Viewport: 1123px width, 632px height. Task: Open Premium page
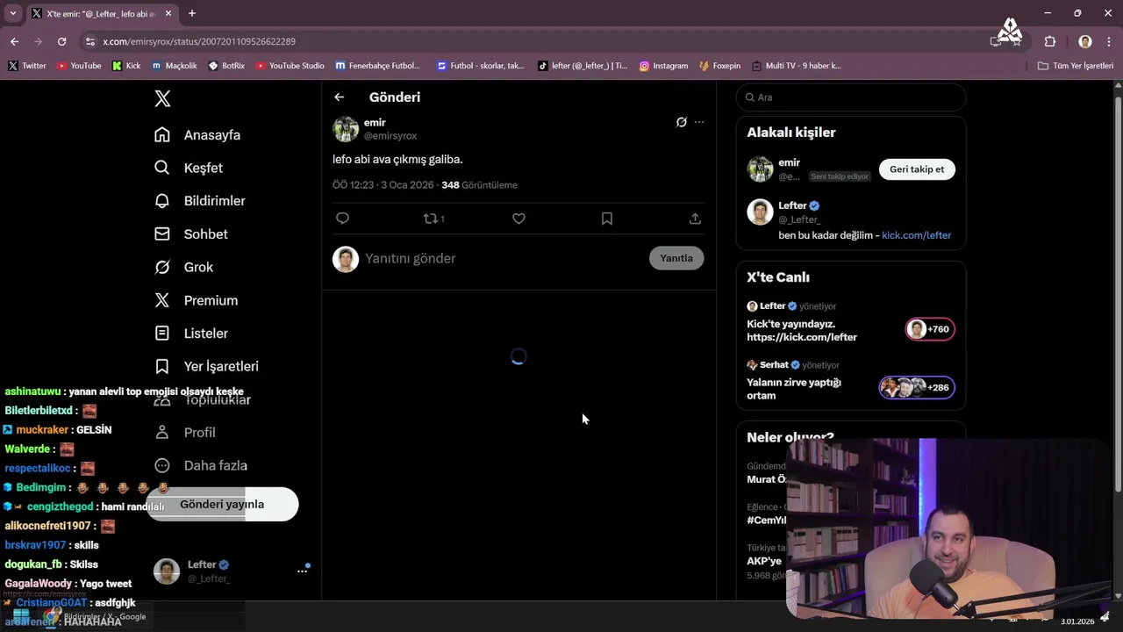[197, 300]
